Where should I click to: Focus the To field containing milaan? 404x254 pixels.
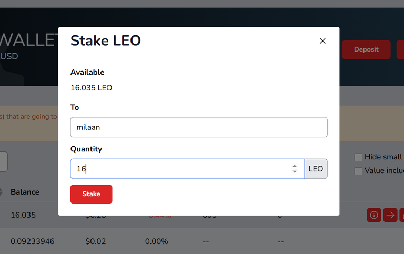(x=199, y=127)
